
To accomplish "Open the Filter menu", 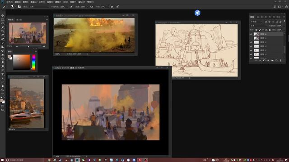I will pos(58,2).
